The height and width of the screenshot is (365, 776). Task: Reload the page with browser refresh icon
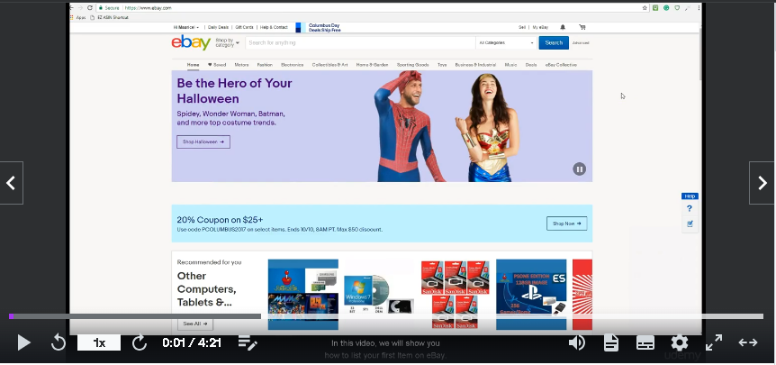[90, 8]
